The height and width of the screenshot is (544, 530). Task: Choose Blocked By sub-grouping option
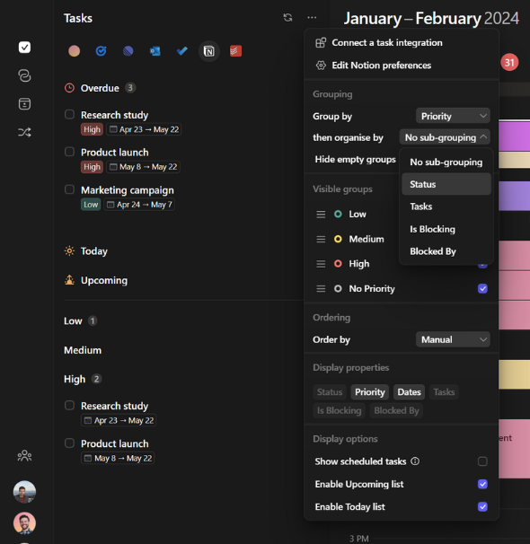pyautogui.click(x=446, y=251)
